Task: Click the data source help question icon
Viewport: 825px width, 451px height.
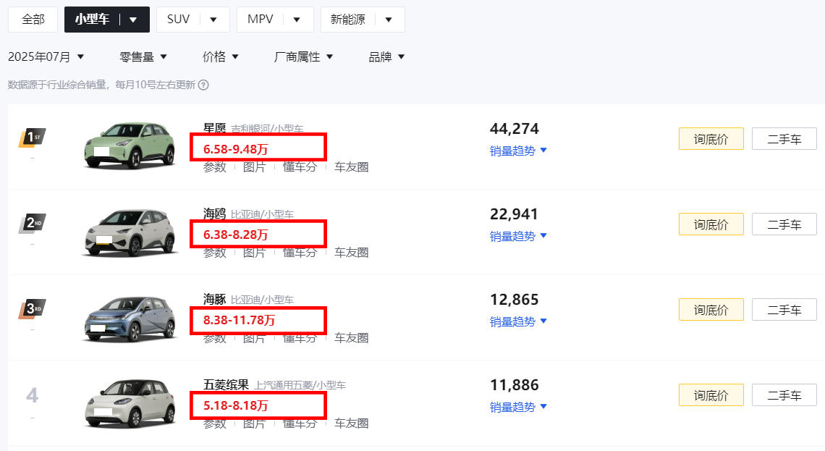Action: (x=203, y=85)
